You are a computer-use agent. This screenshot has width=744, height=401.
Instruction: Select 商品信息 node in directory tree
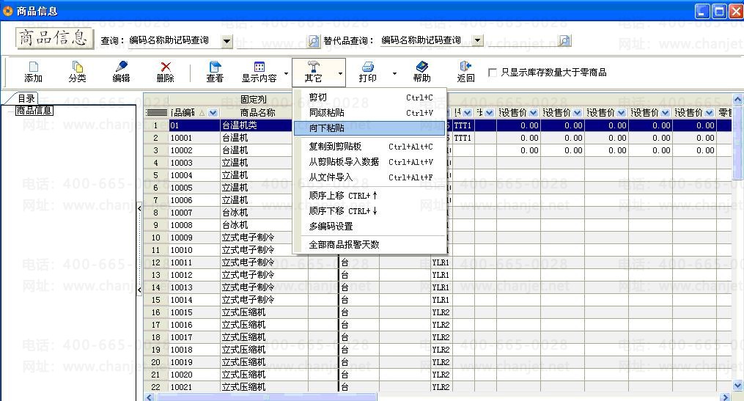[34, 111]
